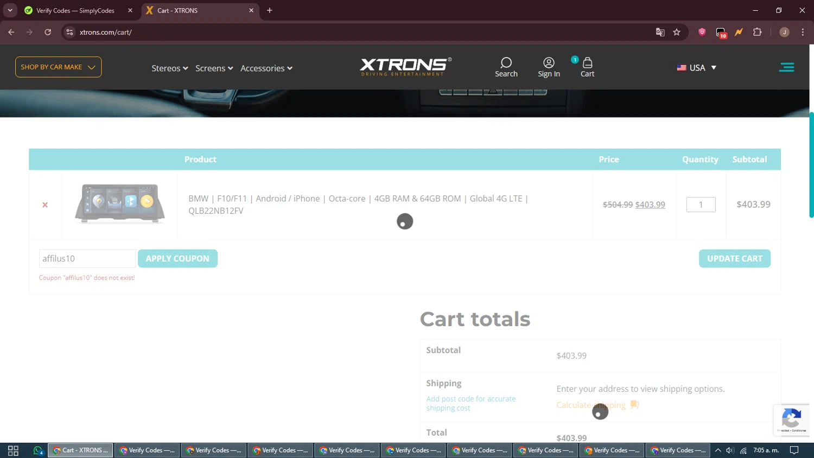The height and width of the screenshot is (458, 814).
Task: Click the Apply Coupon button
Action: point(177,258)
